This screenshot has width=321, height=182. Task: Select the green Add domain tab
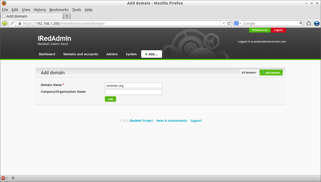click(x=271, y=72)
